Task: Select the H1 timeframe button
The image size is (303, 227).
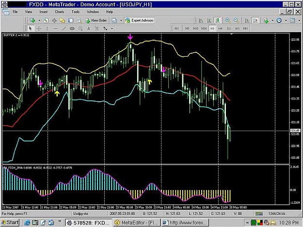Action: point(212,29)
